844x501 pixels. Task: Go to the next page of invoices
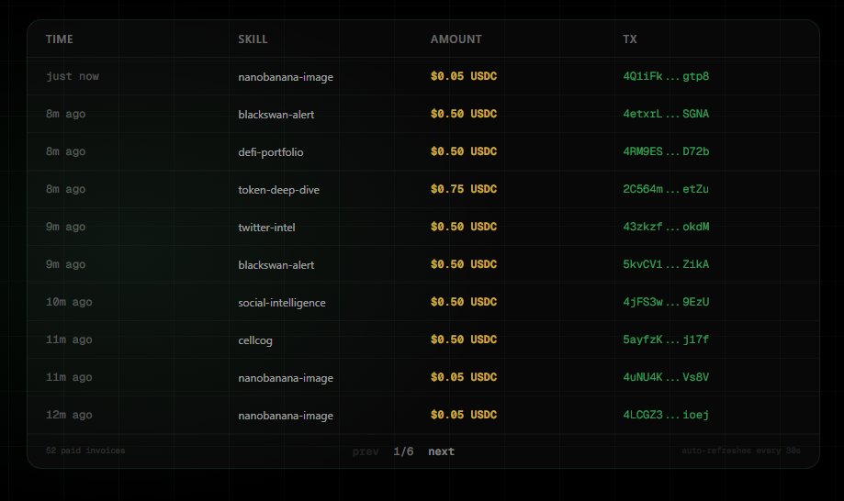coord(442,451)
